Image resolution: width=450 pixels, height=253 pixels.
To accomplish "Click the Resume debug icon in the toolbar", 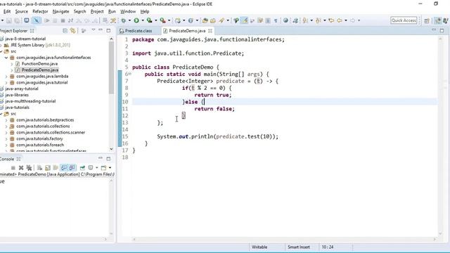I will (x=47, y=20).
